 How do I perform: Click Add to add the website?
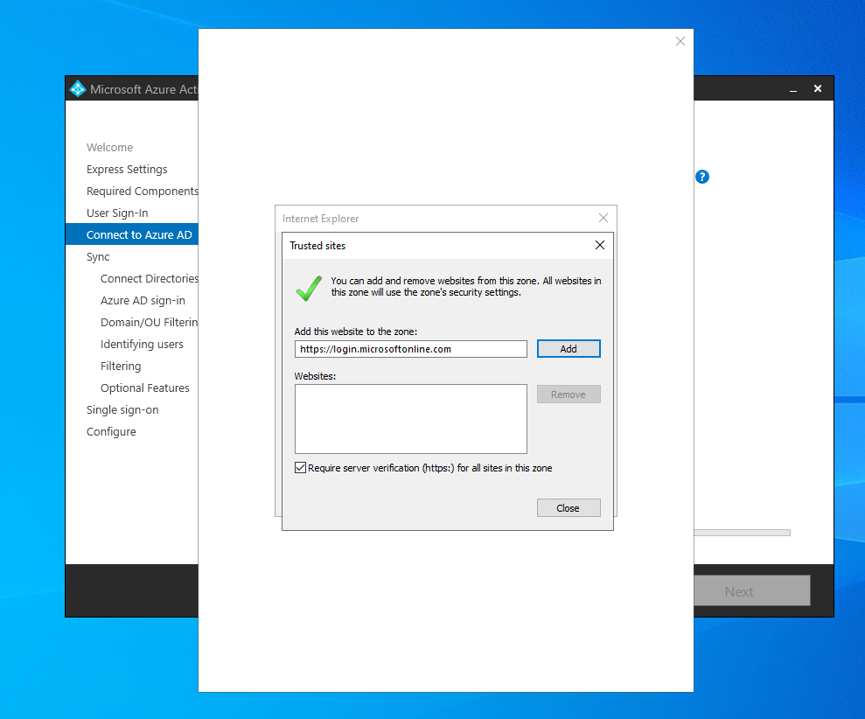coord(569,349)
